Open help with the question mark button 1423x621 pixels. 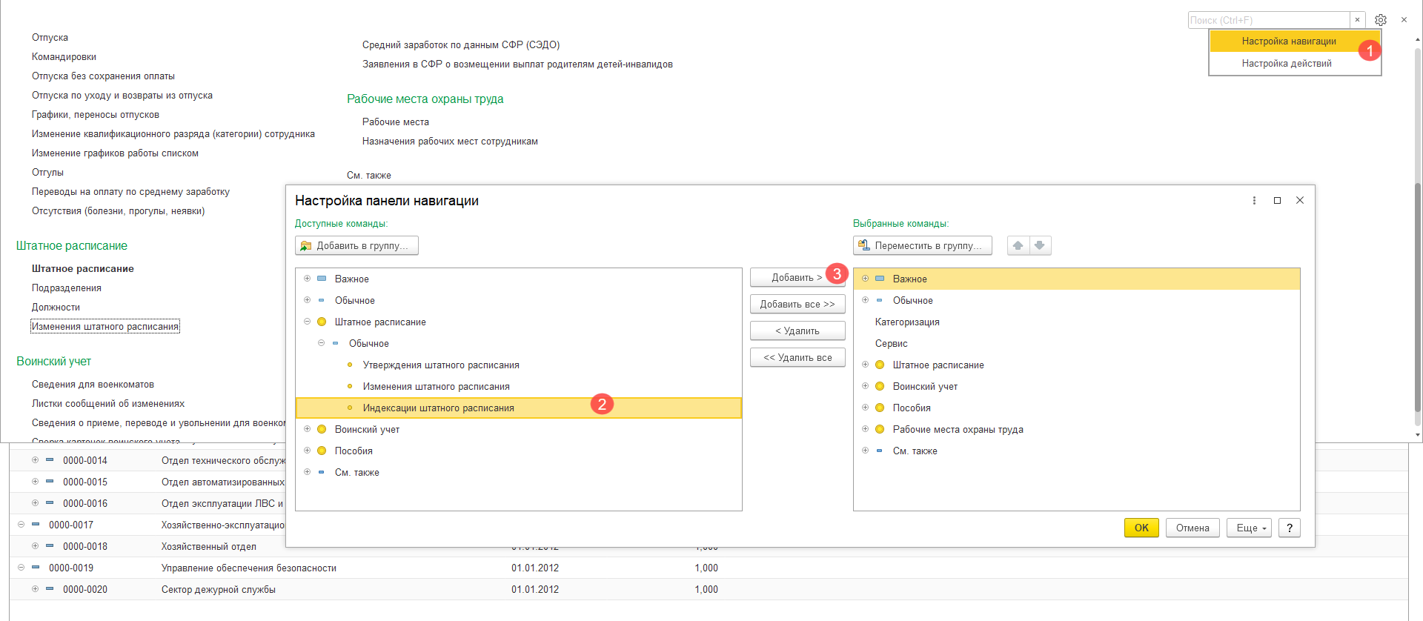point(1290,528)
